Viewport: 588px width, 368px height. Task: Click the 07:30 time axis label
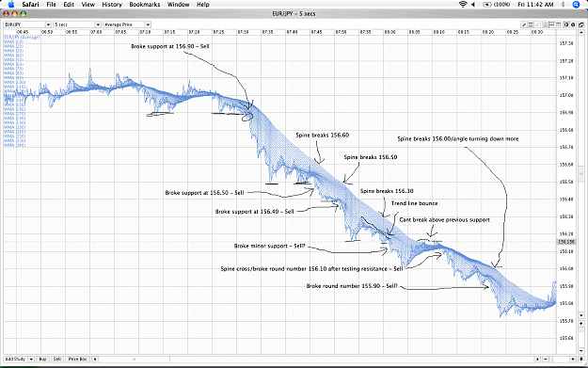click(243, 32)
